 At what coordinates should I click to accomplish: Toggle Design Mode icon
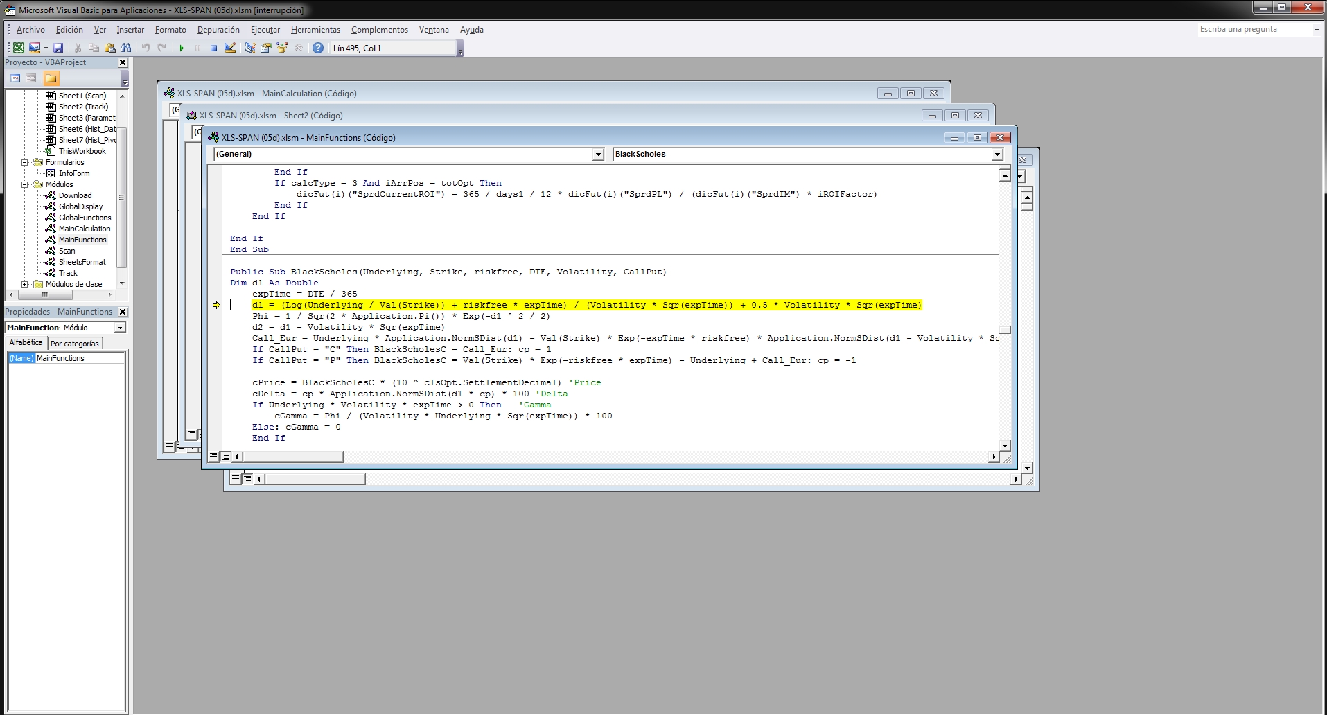[230, 48]
